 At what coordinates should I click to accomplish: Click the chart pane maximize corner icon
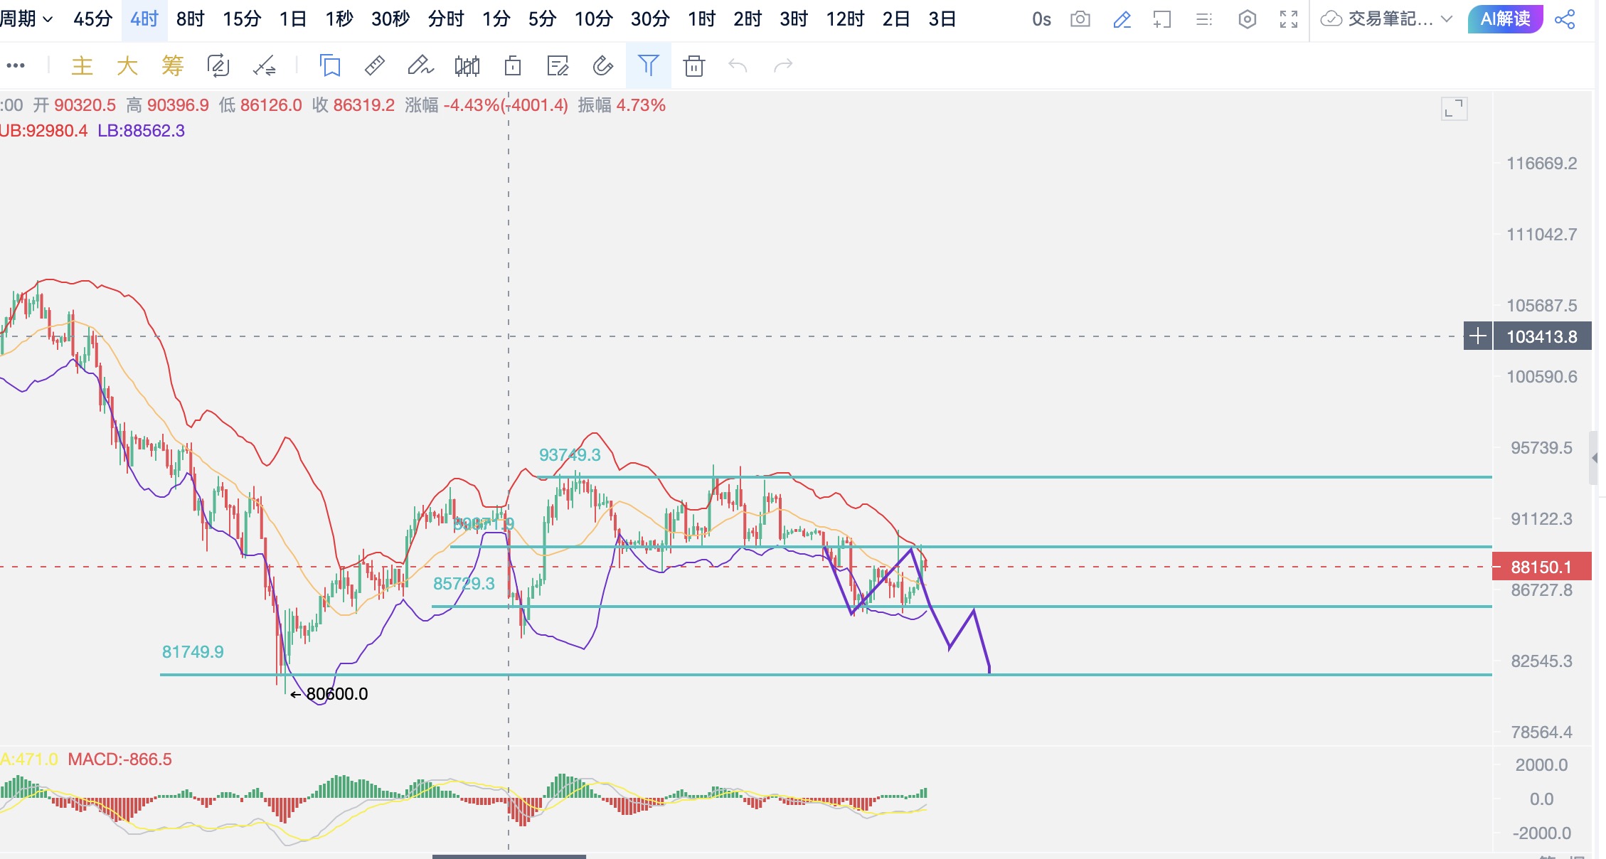(x=1454, y=109)
